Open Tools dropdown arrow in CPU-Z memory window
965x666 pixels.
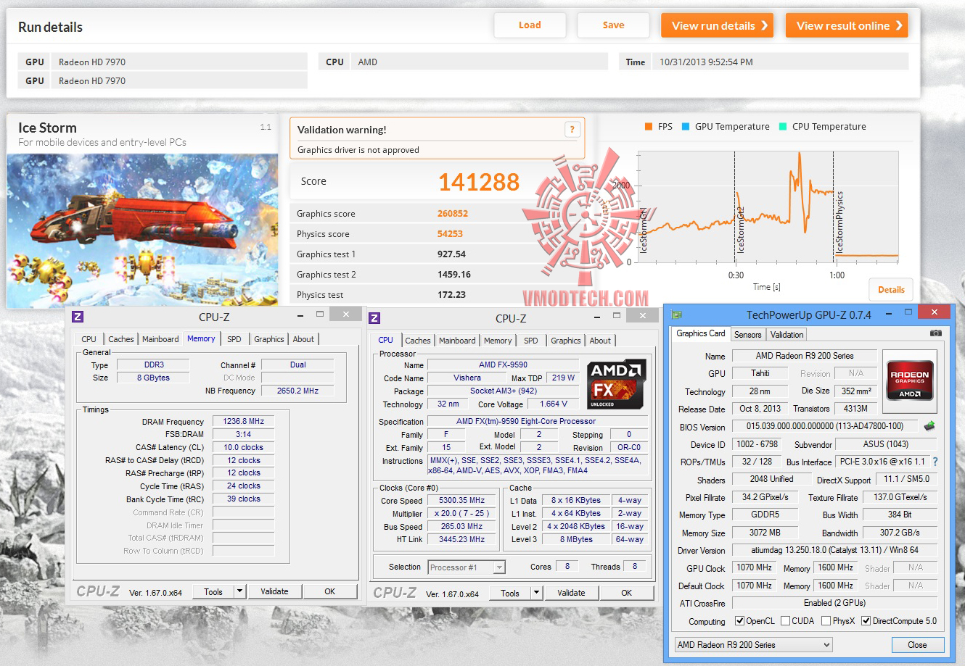pyautogui.click(x=240, y=591)
